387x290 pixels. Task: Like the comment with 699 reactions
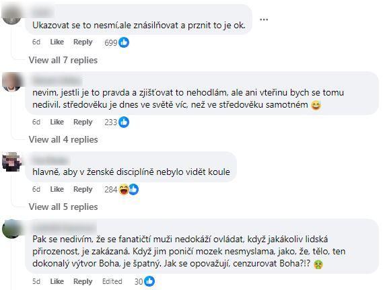(x=57, y=42)
